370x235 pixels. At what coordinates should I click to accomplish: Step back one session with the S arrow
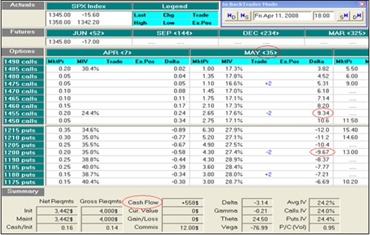click(244, 16)
